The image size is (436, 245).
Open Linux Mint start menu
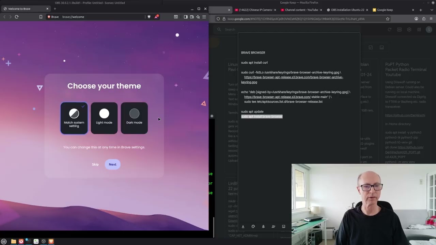pos(4,241)
